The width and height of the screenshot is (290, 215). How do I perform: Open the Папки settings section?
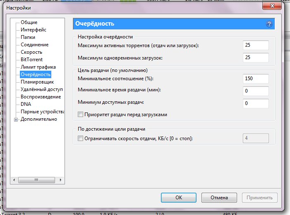pos(28,37)
